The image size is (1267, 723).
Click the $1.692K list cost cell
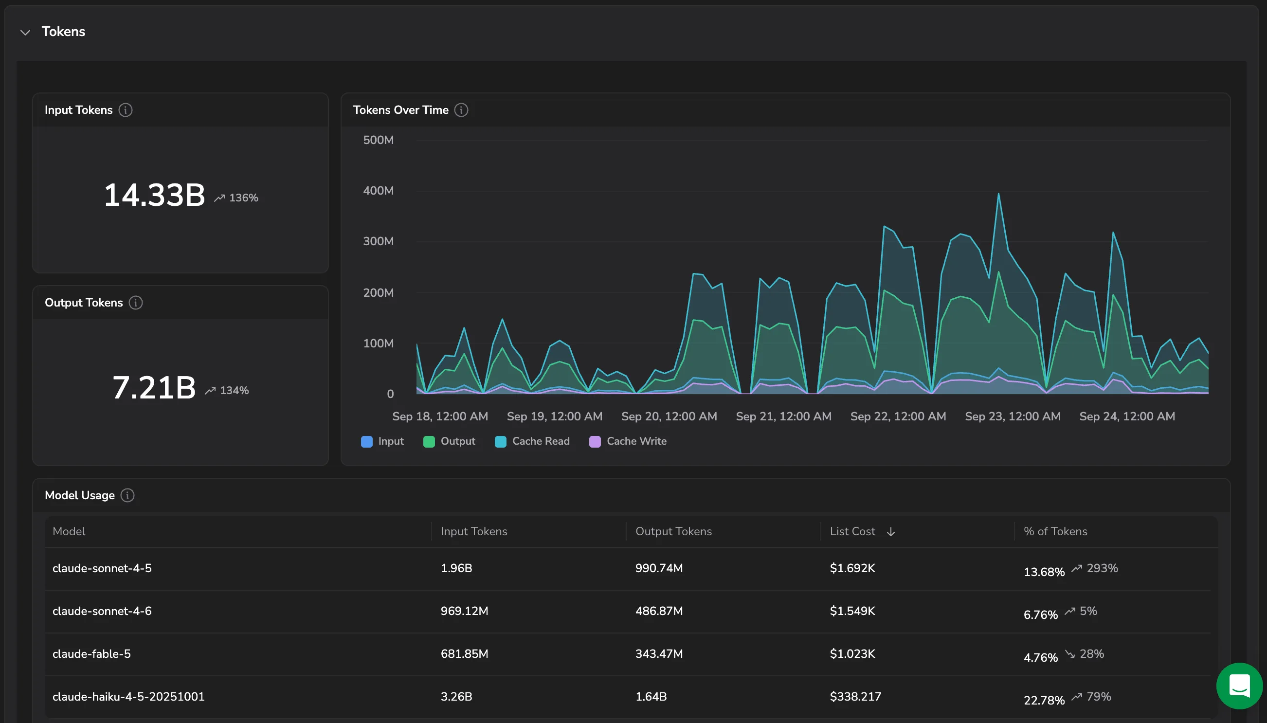tap(852, 568)
